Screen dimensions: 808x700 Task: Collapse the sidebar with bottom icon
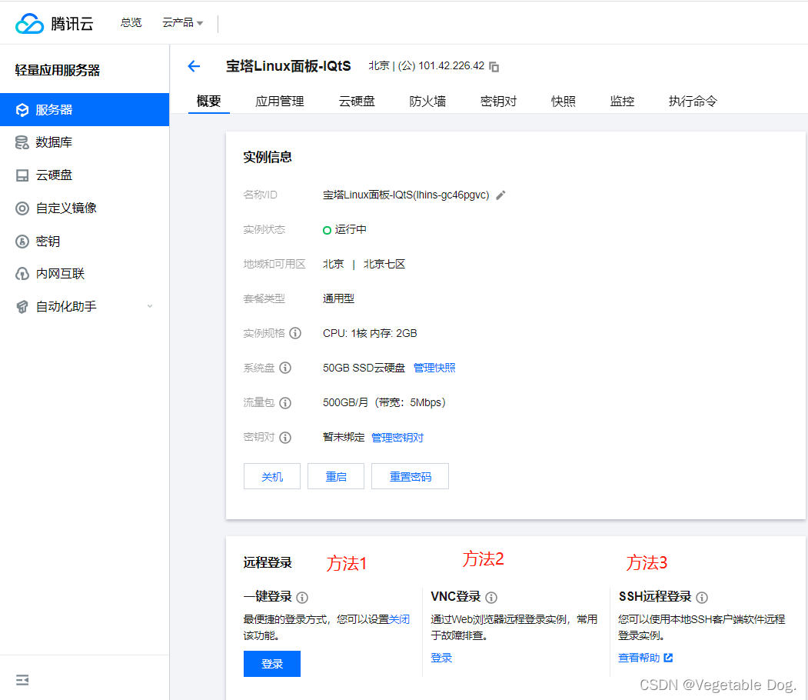22,680
